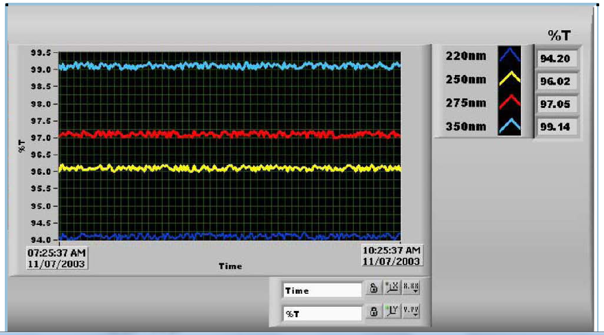604x335 pixels.
Task: Click the 275nm red plot sample icon
Action: (510, 104)
